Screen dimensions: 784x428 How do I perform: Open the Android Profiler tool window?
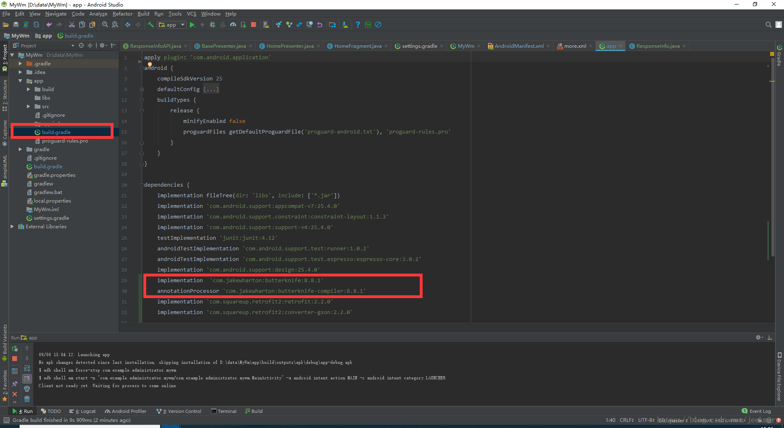(x=126, y=411)
